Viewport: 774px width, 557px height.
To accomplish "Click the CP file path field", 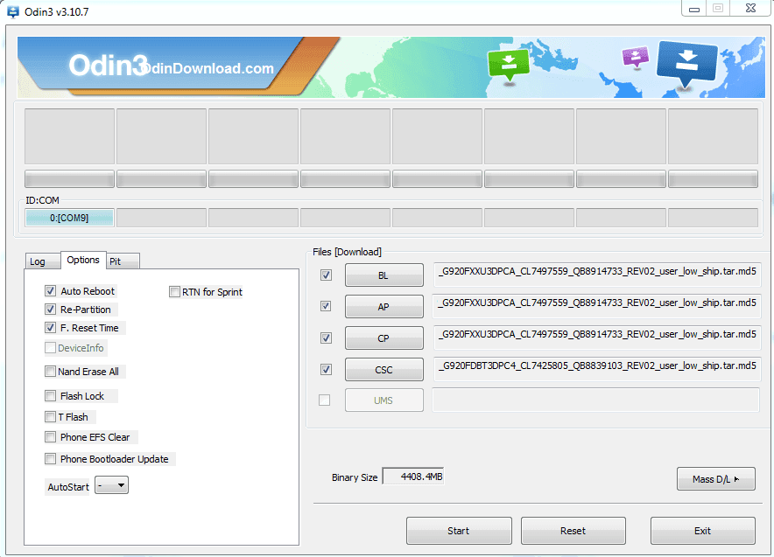I will coord(597,338).
